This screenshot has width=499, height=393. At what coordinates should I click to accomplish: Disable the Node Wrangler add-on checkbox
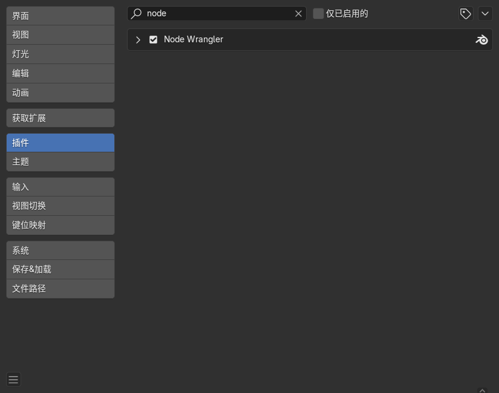tap(154, 39)
